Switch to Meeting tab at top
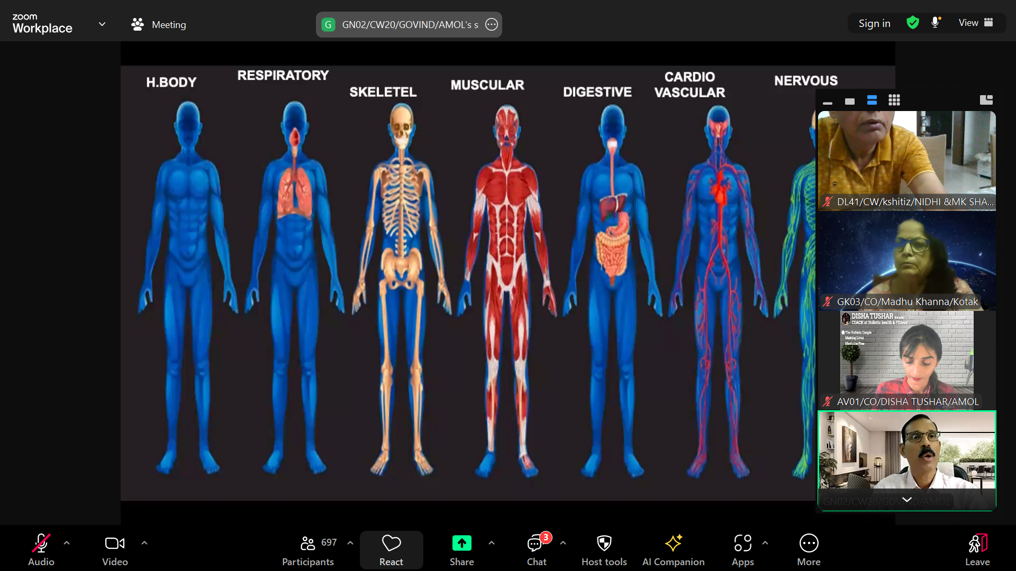The height and width of the screenshot is (571, 1016). 159,24
